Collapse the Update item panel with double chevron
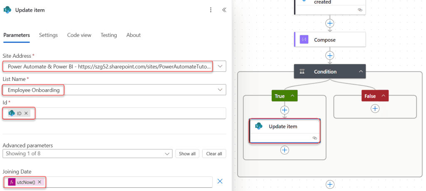426x191 pixels. pyautogui.click(x=224, y=10)
